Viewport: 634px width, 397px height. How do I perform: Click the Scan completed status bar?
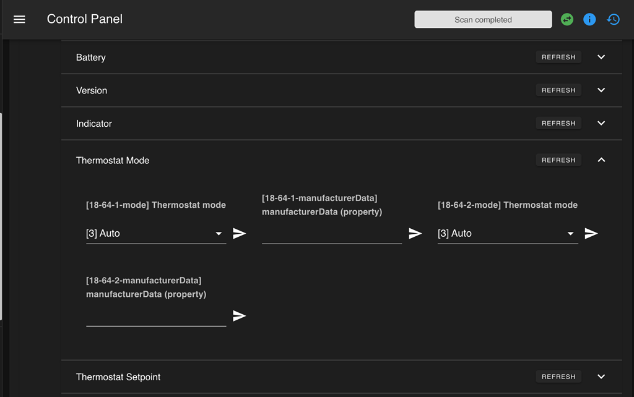tap(483, 19)
